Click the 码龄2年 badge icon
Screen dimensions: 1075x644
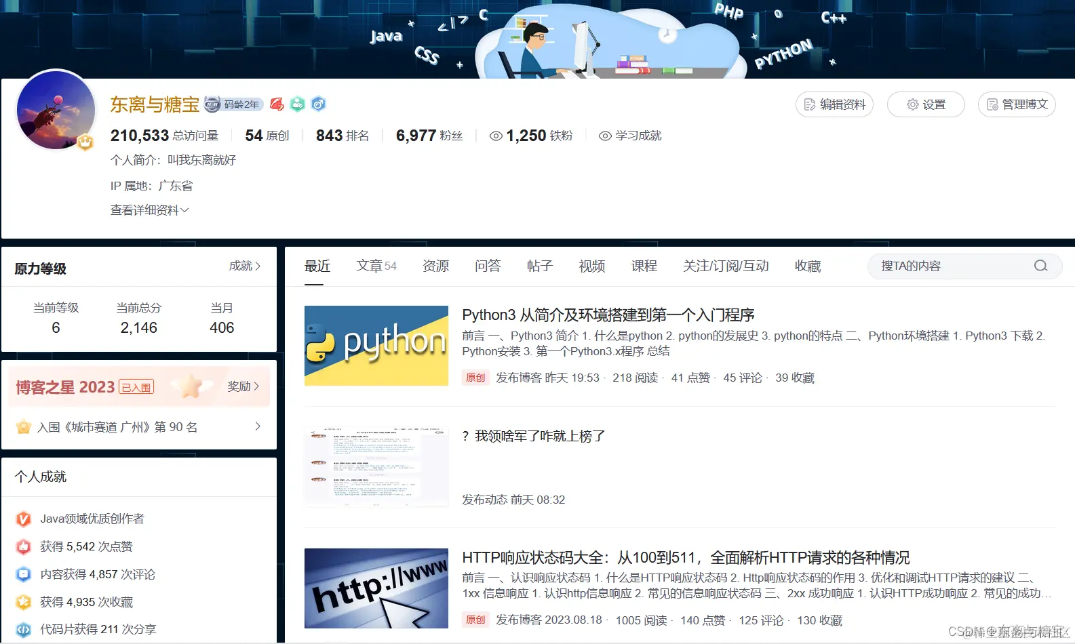click(x=233, y=104)
